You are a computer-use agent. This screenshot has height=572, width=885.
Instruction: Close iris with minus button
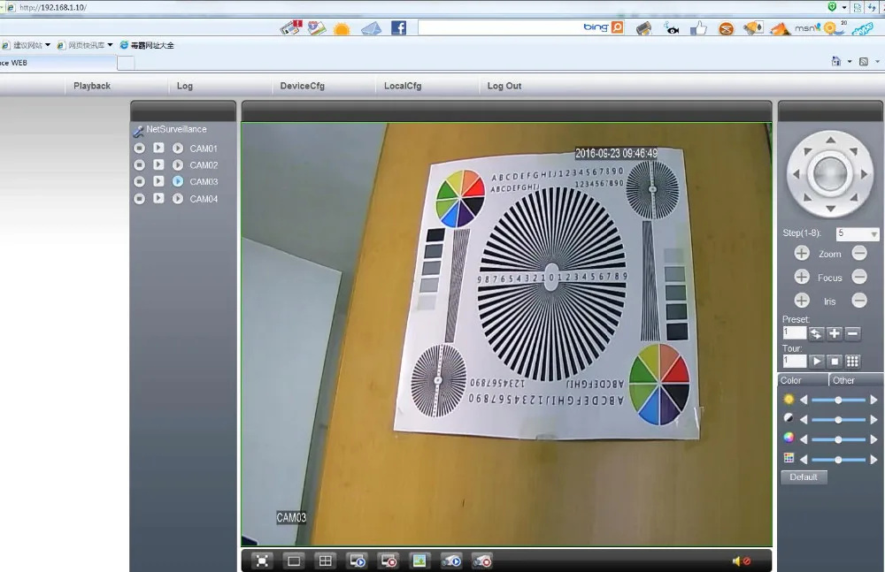tap(859, 301)
